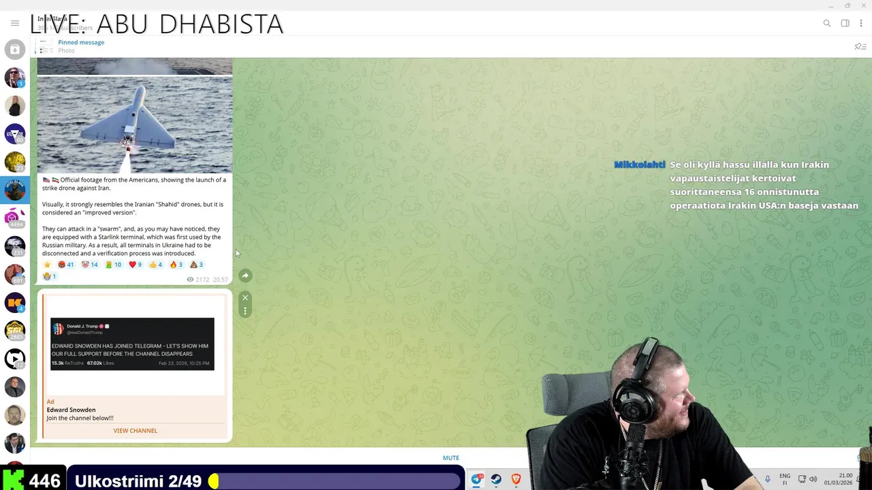Click the small Ad label
Screen dimensions: 872x490
[x=50, y=402]
